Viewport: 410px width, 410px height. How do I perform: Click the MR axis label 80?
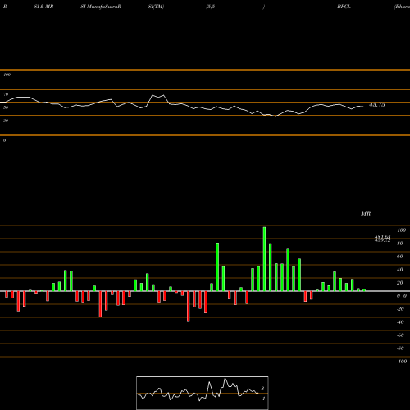click(399, 244)
